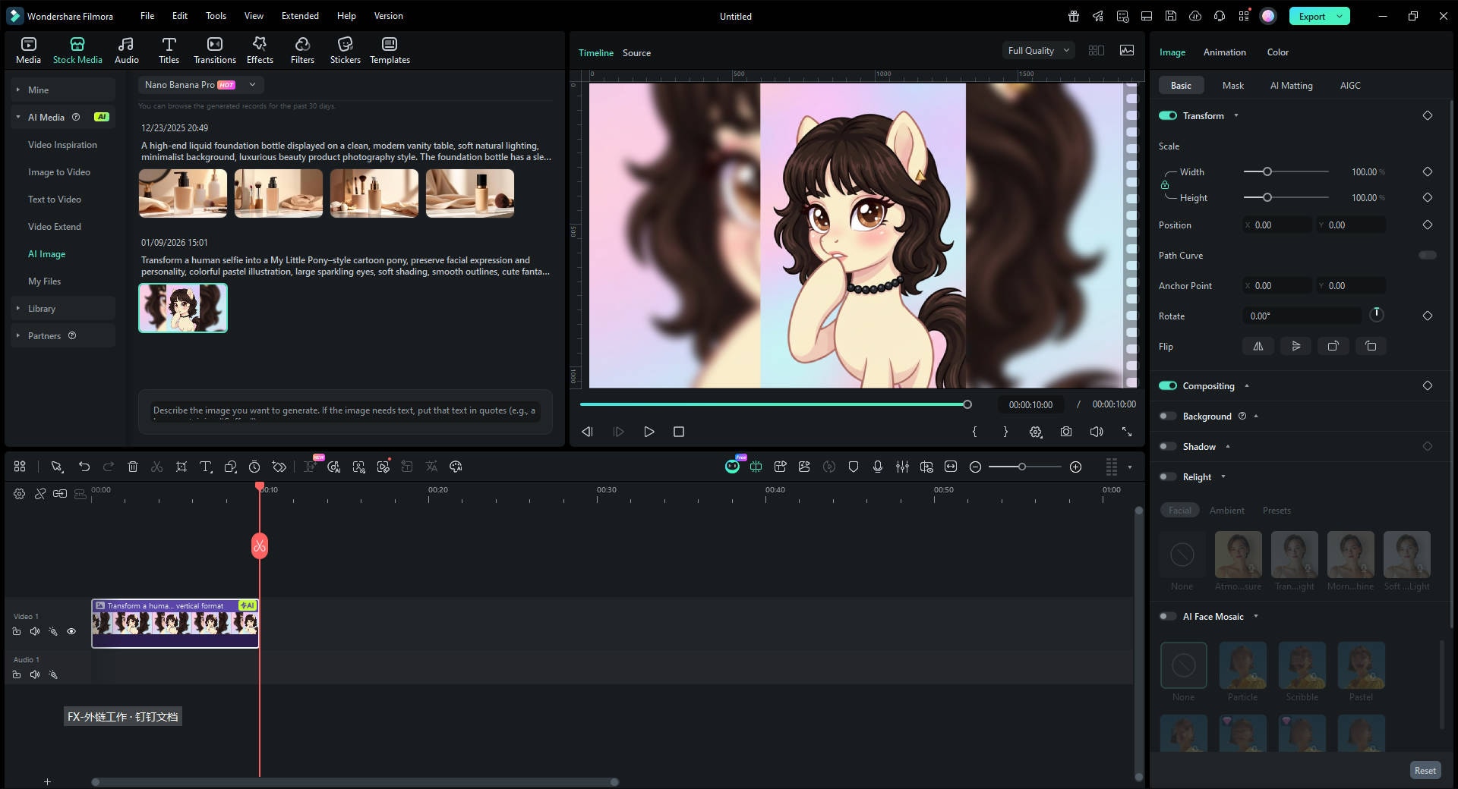The image size is (1458, 789).
Task: Enable the Shadow toggle
Action: 1167,447
